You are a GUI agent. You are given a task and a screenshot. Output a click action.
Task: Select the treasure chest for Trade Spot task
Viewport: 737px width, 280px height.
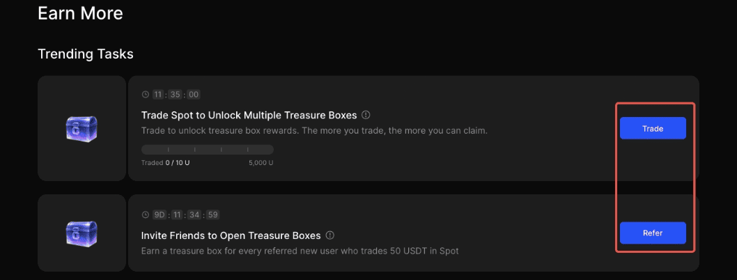pyautogui.click(x=80, y=128)
